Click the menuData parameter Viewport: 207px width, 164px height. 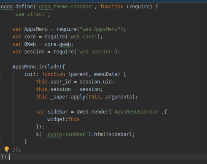click(106, 74)
